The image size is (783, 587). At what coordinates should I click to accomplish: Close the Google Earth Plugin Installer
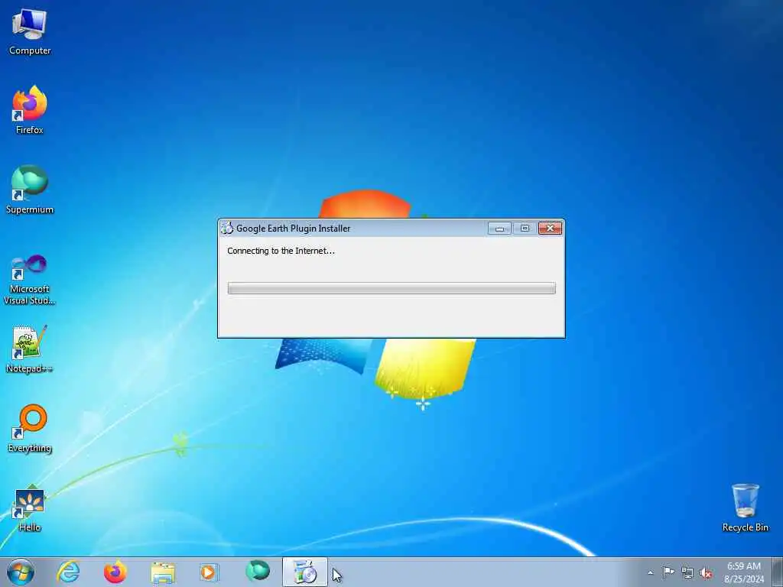pyautogui.click(x=550, y=228)
